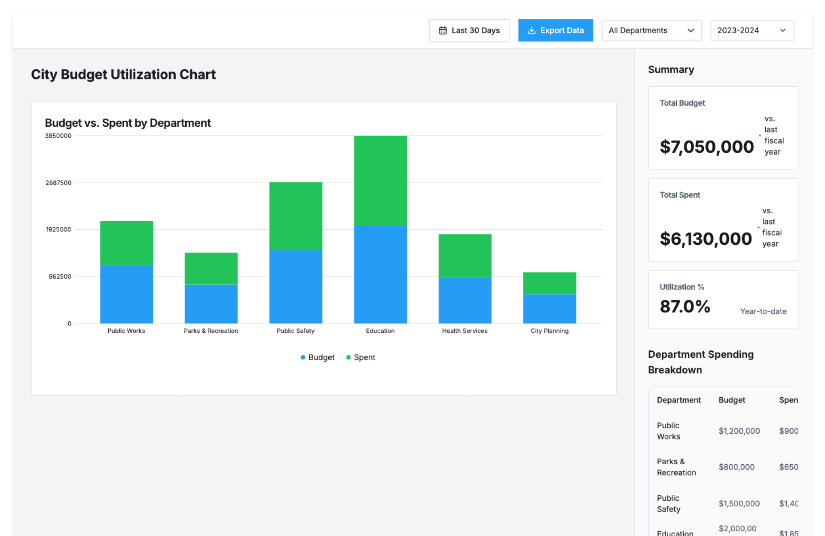The image size is (825, 536).
Task: Click the Public Safety blue budget bar
Action: click(296, 287)
